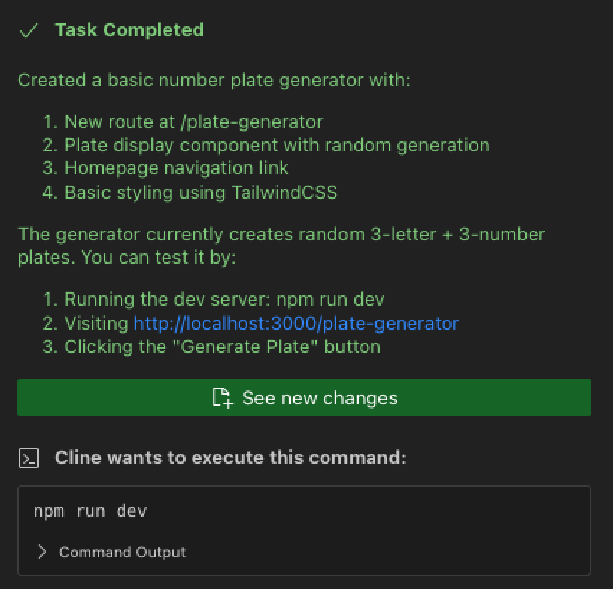Click 'Cline wants to execute this command' heading
The image size is (613, 589).
coord(230,458)
